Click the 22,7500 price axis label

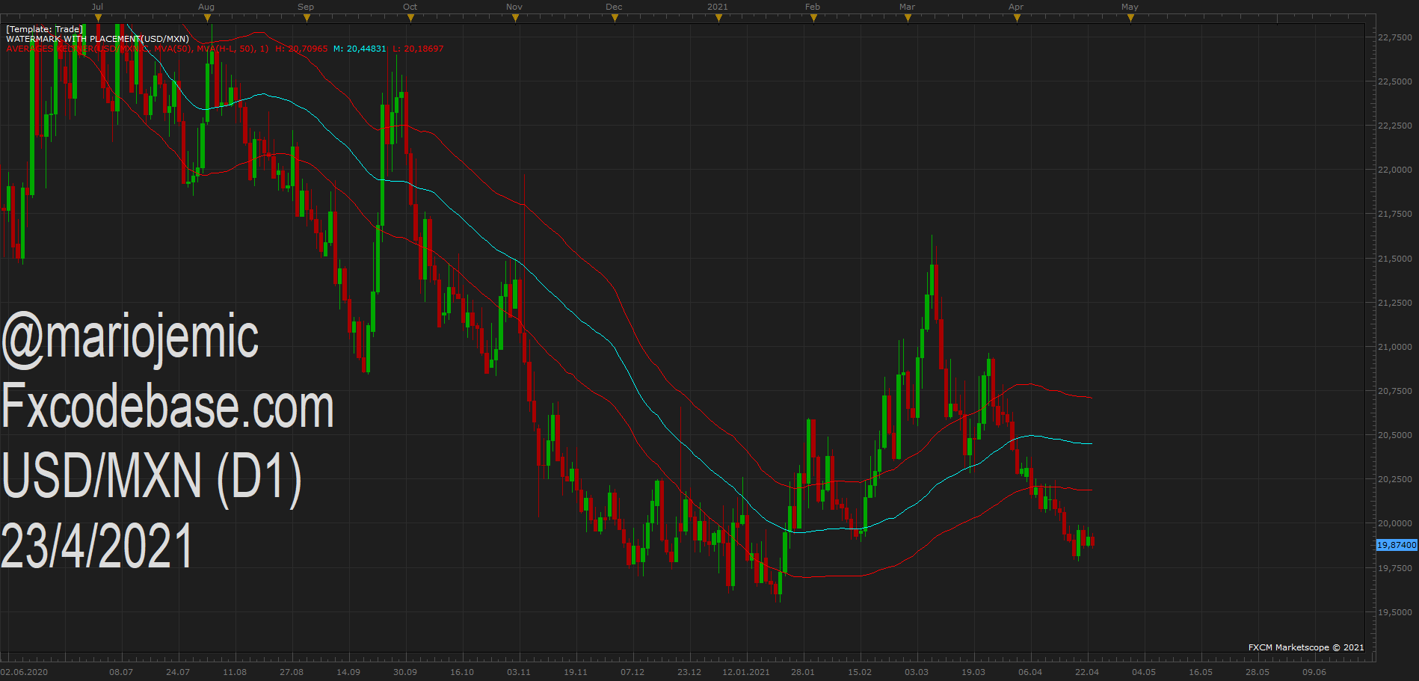pos(1395,37)
